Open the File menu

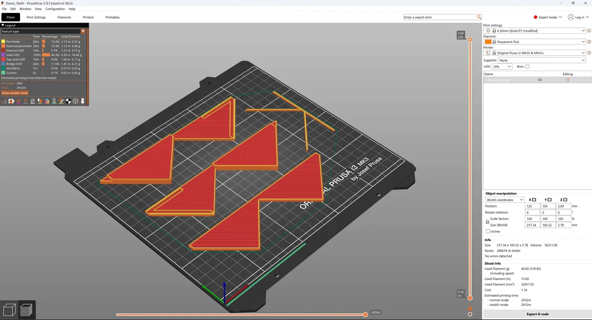(x=4, y=9)
